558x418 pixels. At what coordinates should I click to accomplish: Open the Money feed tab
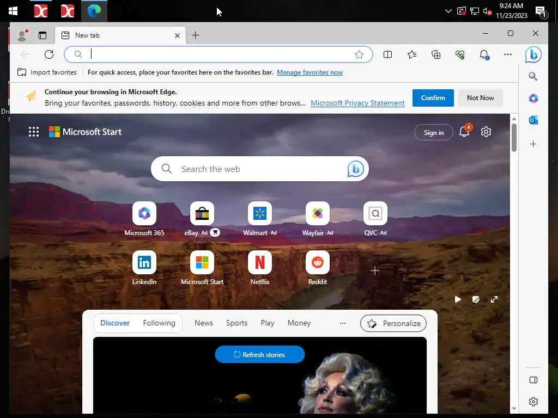(x=299, y=323)
